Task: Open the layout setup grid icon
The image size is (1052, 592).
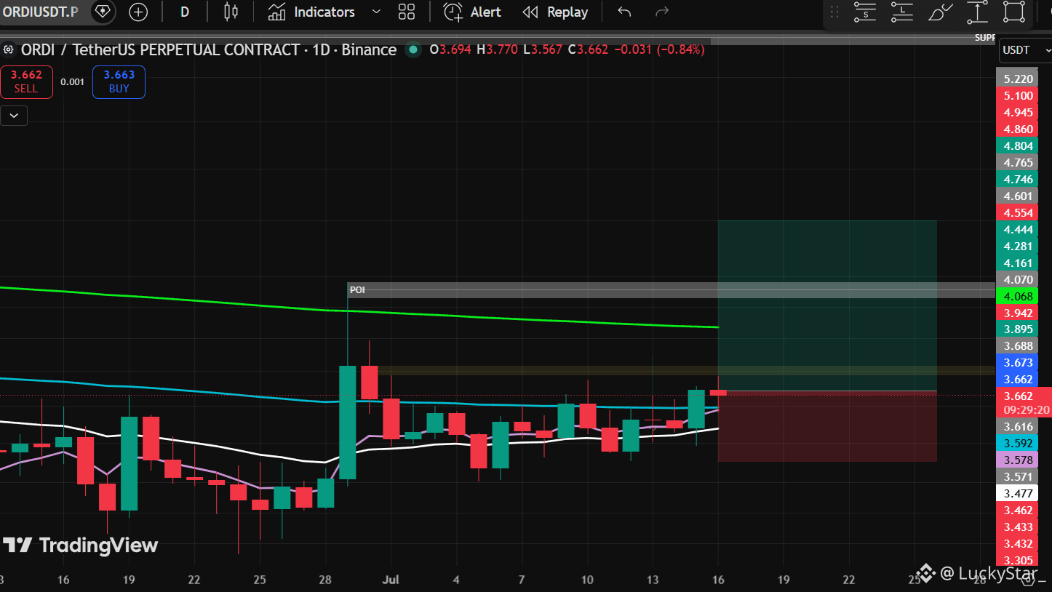Action: [407, 12]
